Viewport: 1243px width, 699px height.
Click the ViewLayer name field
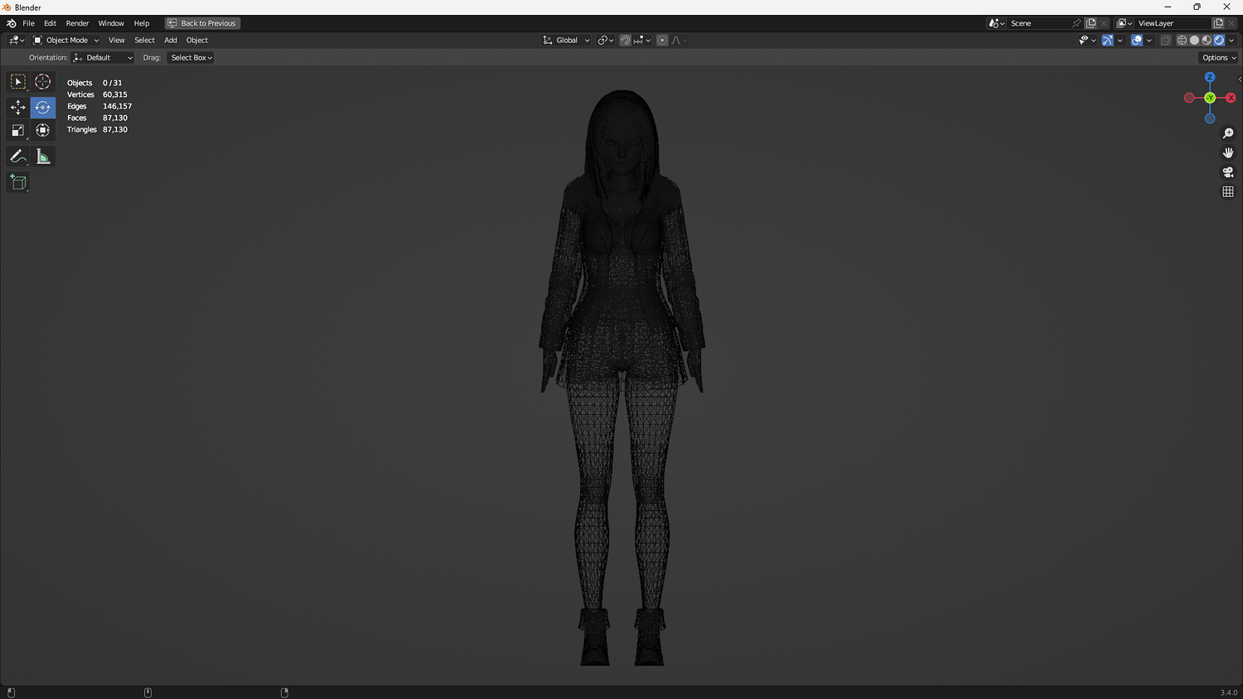pyautogui.click(x=1173, y=23)
